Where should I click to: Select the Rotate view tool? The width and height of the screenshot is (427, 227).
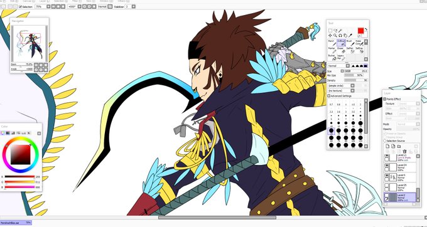coord(340,36)
